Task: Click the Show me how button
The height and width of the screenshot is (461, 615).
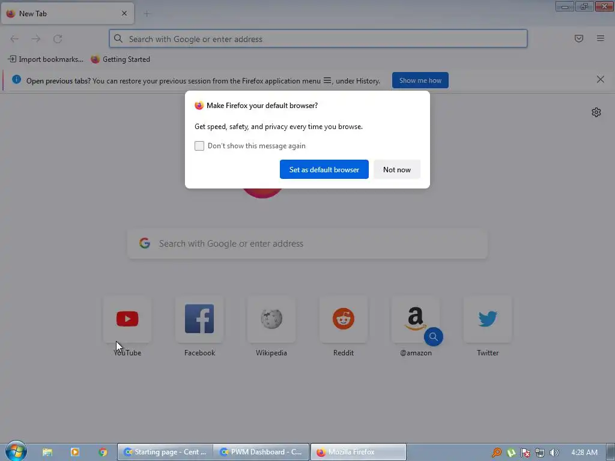Action: pos(420,80)
